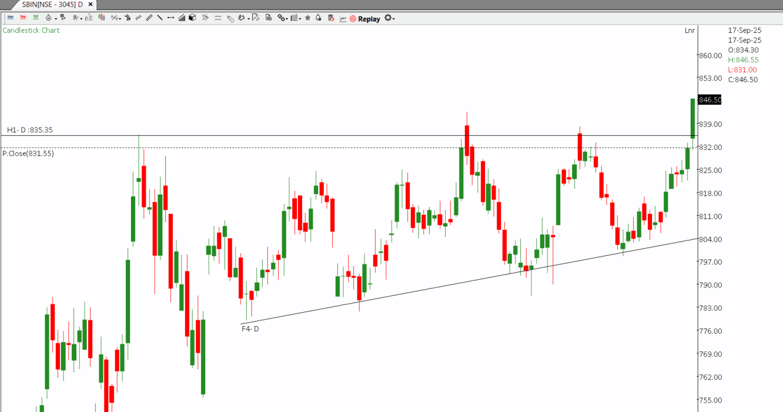Click the vertical flag marker icon
The width and height of the screenshot is (783, 412).
pos(205,18)
